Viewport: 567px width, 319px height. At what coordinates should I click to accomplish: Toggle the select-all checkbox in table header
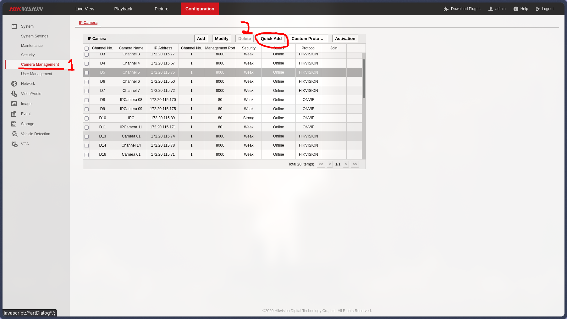(x=86, y=48)
